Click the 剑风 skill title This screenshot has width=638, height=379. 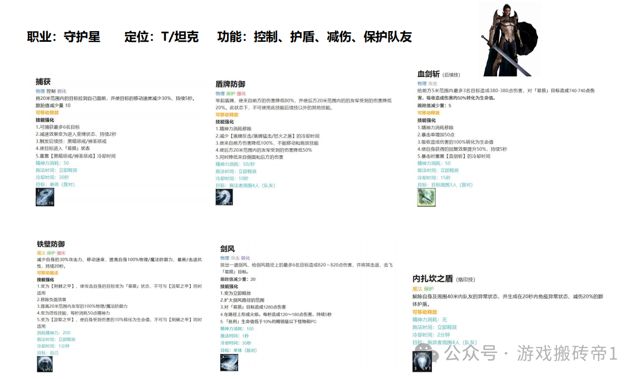pos(227,249)
